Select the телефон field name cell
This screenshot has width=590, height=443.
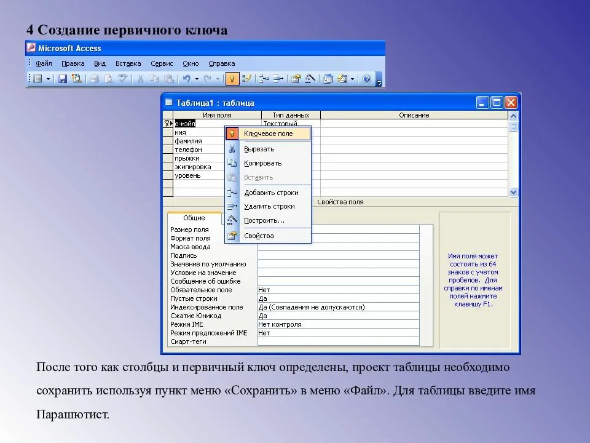click(199, 150)
